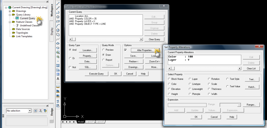This screenshot has width=267, height=128.
Task: Click the Clear Query button
Action: click(155, 39)
